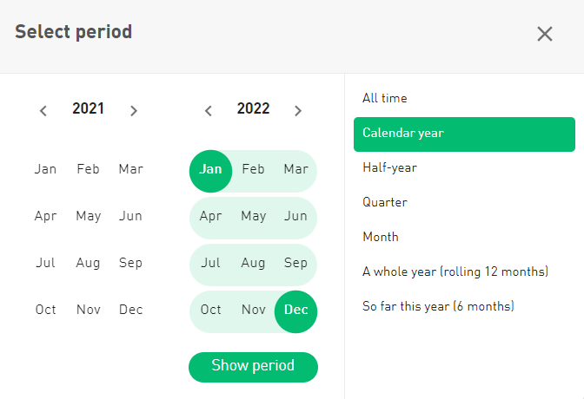
Task: Choose May in the 2022 calendar
Action: tap(254, 216)
